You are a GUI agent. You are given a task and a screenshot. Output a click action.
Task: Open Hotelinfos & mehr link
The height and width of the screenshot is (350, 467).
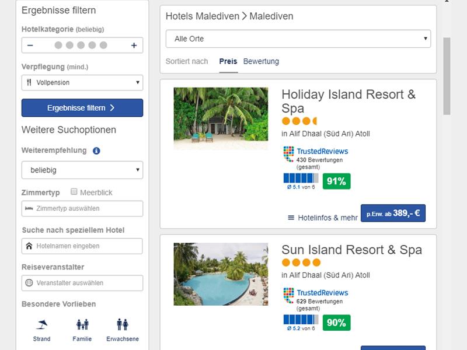[x=323, y=218]
